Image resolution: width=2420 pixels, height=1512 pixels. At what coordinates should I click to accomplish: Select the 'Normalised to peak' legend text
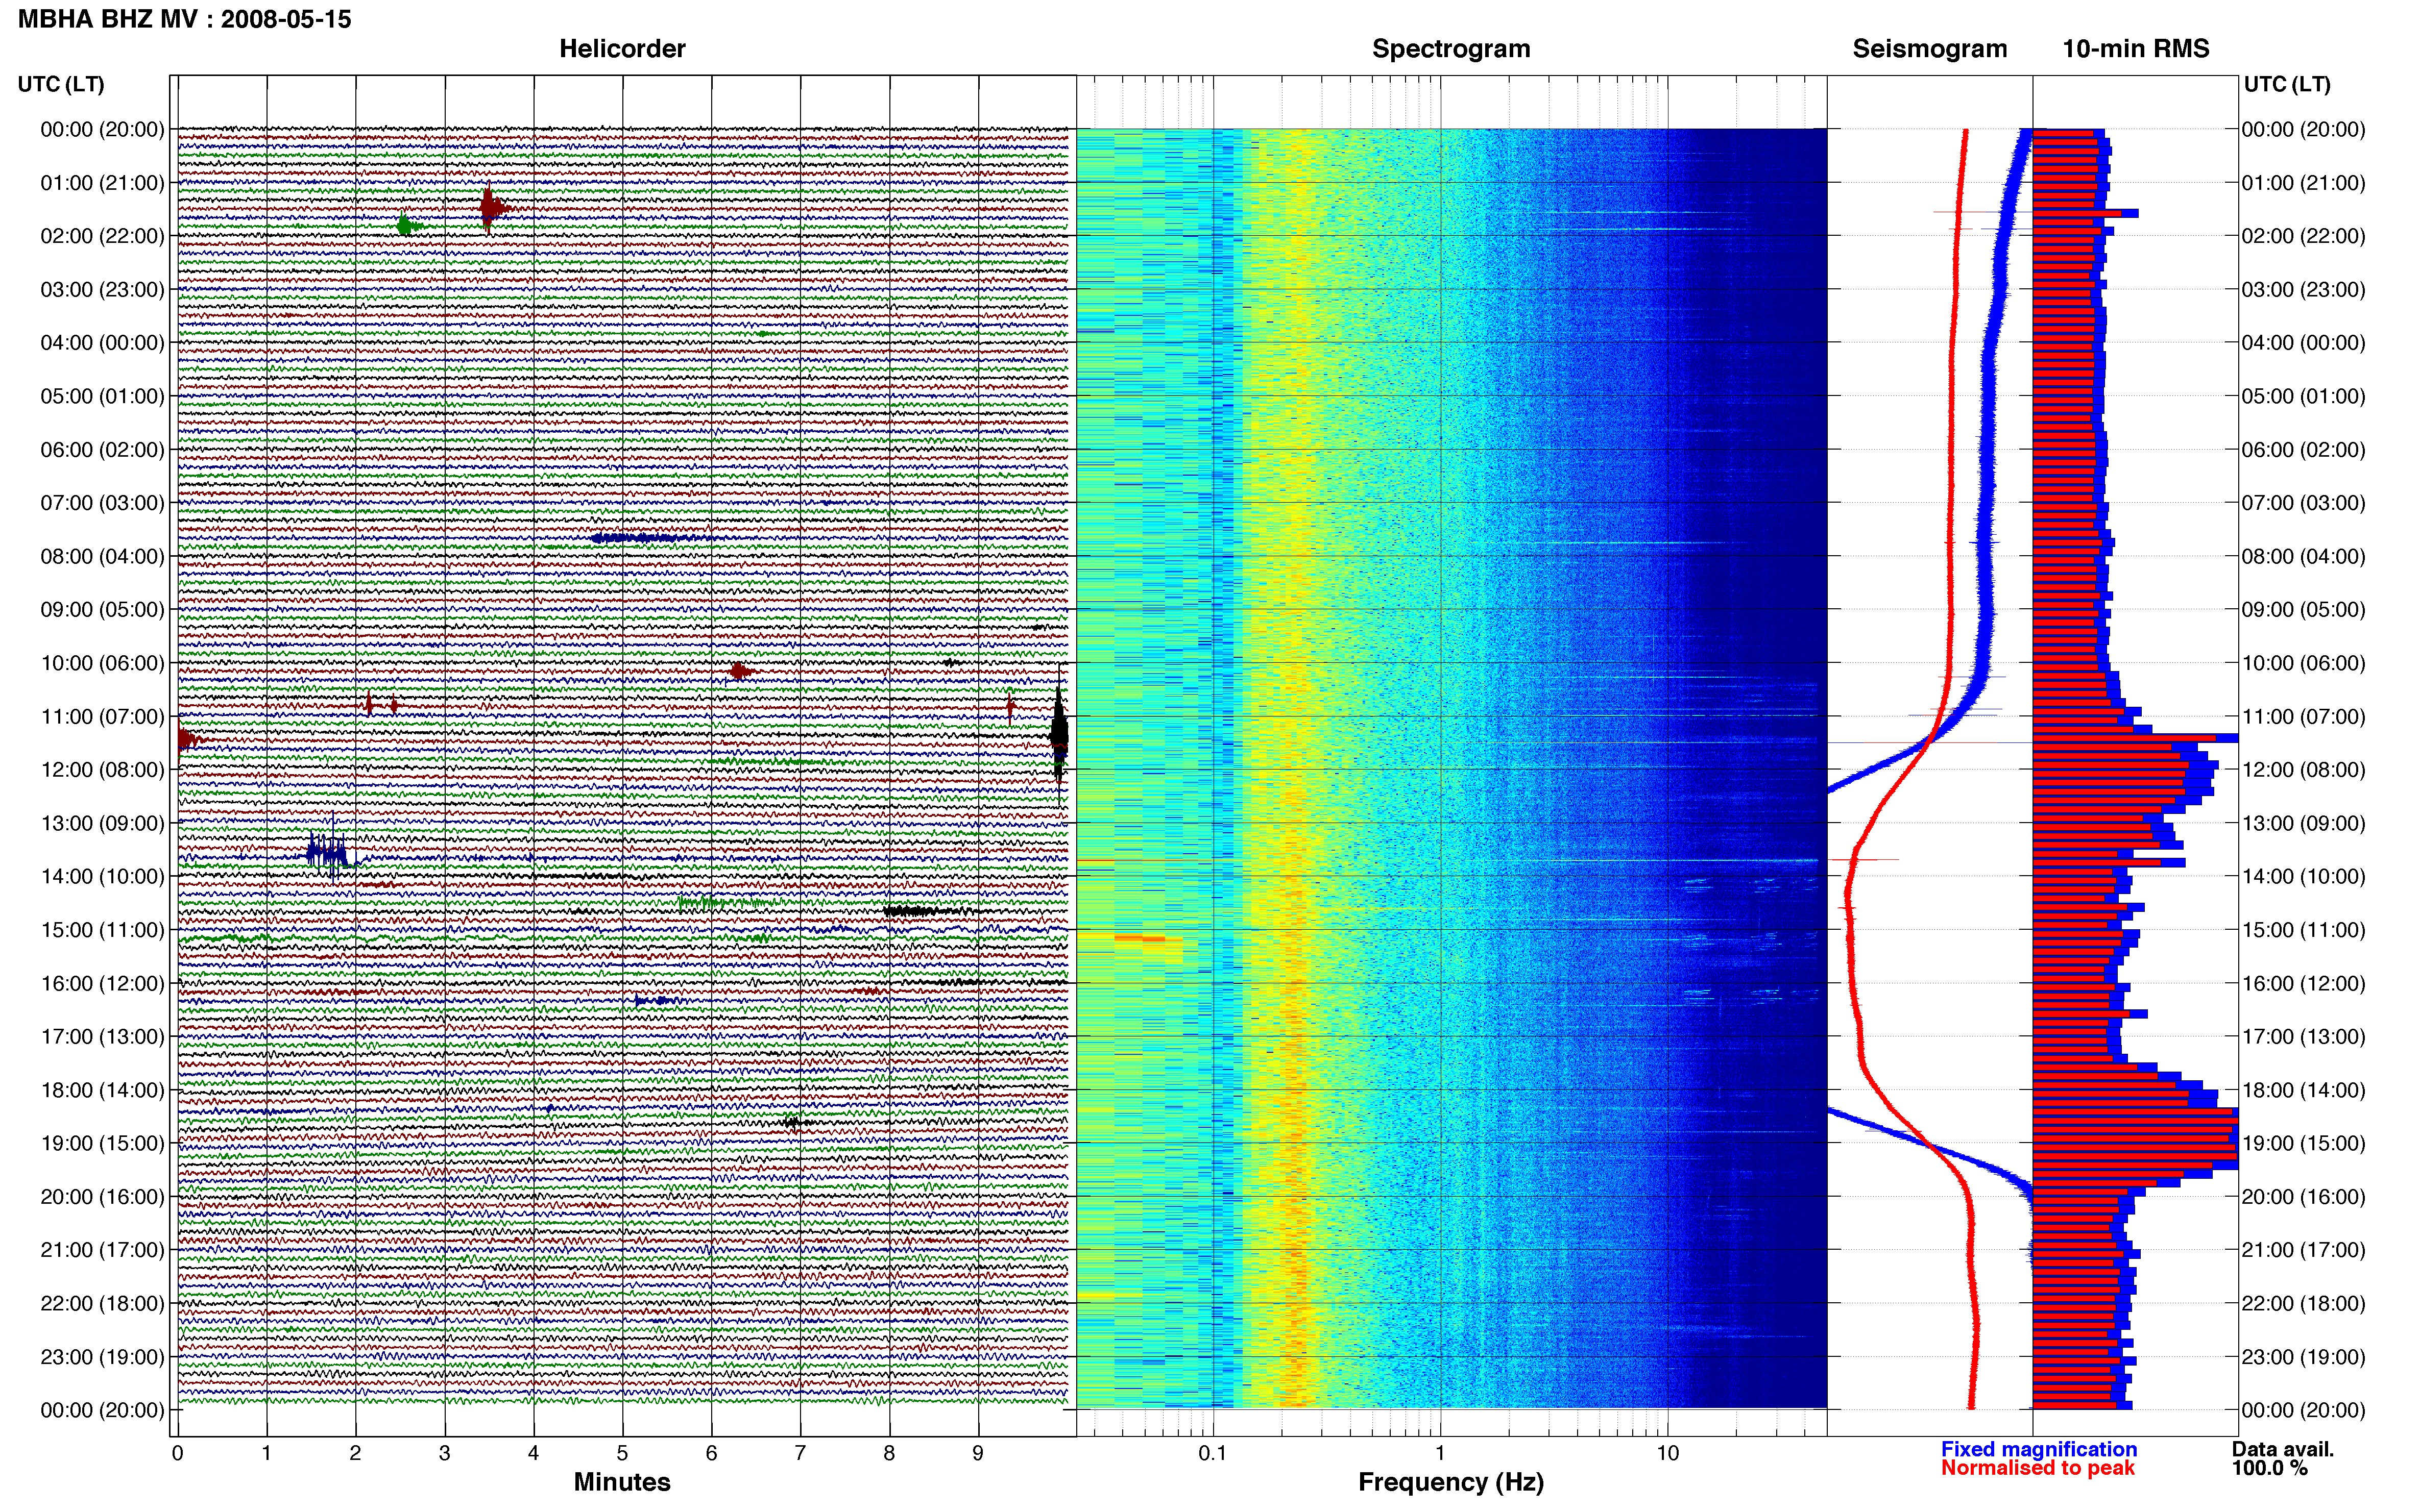tap(2038, 1468)
